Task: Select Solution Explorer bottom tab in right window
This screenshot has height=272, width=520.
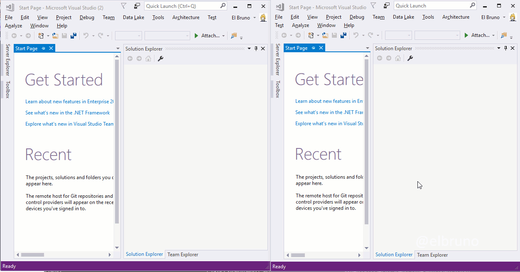Action: (394, 255)
